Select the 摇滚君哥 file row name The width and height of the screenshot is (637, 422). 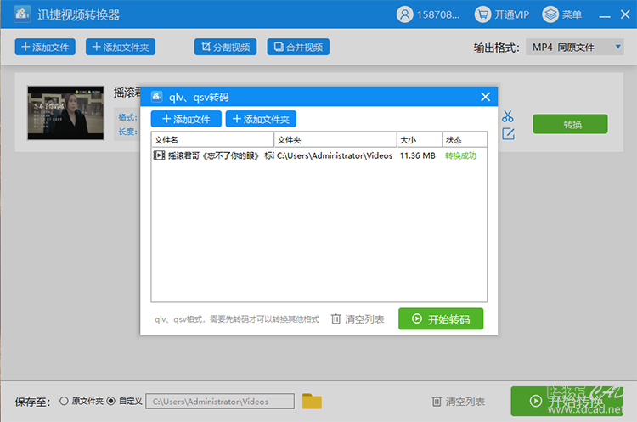pyautogui.click(x=222, y=155)
